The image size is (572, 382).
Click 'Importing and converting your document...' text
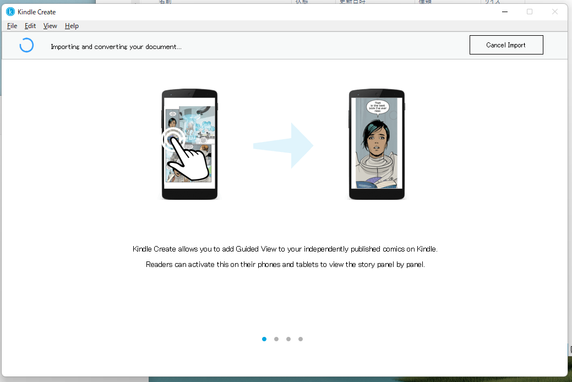click(116, 47)
